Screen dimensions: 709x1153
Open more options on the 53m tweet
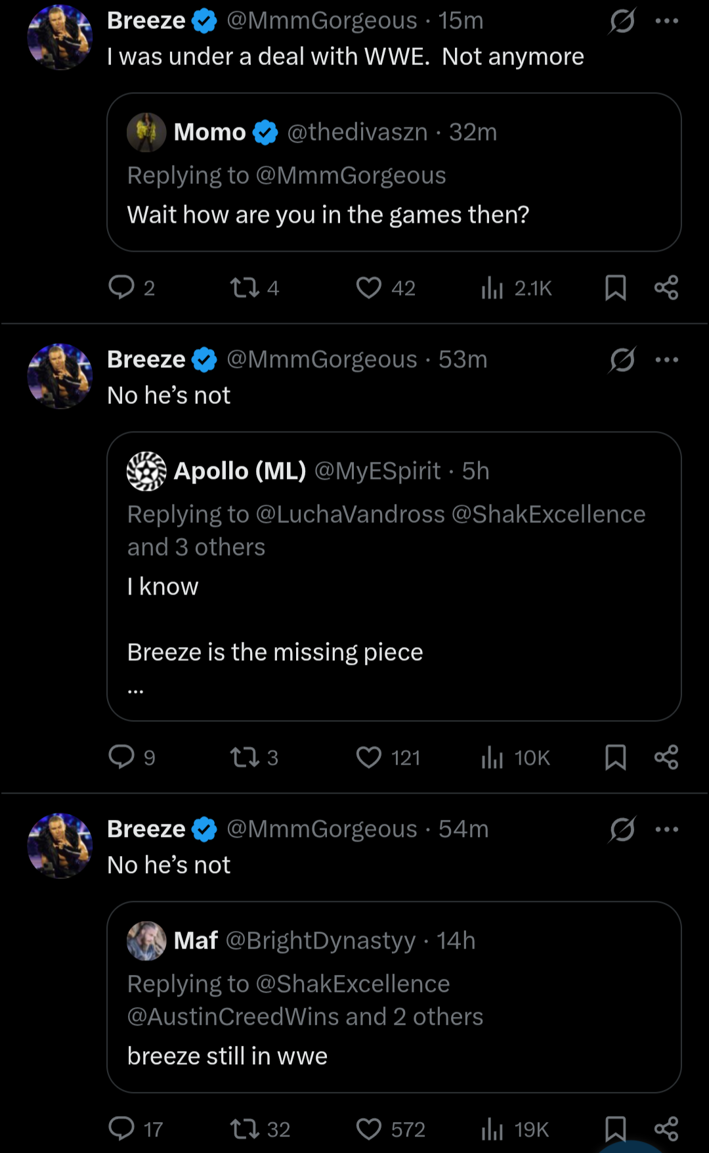[667, 360]
